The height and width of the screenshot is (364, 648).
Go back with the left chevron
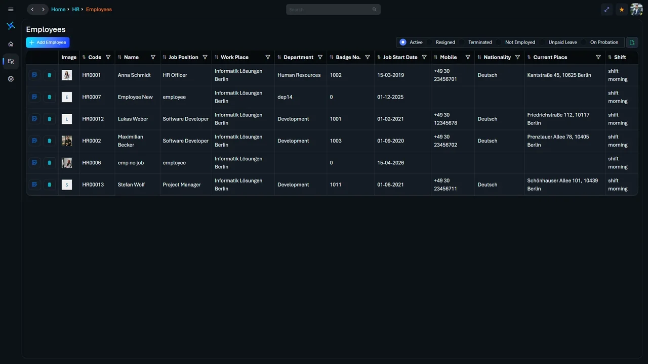(32, 9)
